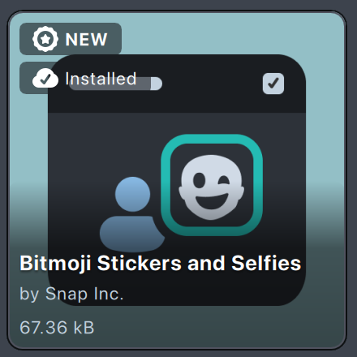357x357 pixels.
Task: Click the winking face sticker icon
Action: point(211,187)
